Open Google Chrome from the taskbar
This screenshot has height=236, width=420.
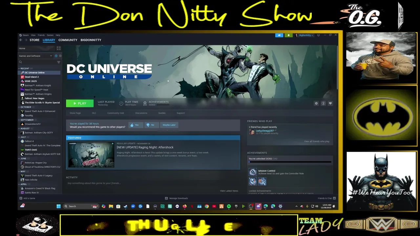point(207,206)
